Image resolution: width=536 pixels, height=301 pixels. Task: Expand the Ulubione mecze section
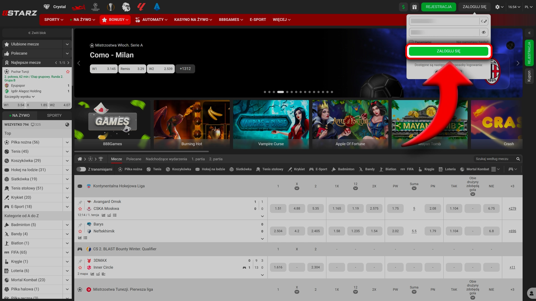click(67, 44)
